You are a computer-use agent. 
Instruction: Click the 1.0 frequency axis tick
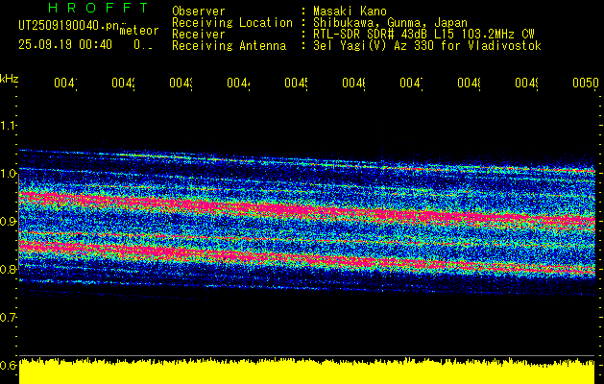(x=10, y=174)
